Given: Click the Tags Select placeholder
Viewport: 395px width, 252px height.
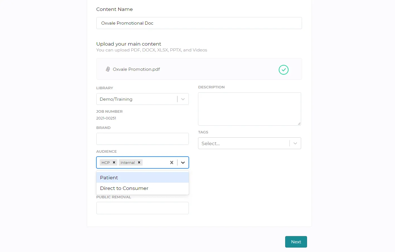Looking at the screenshot, I should point(211,143).
